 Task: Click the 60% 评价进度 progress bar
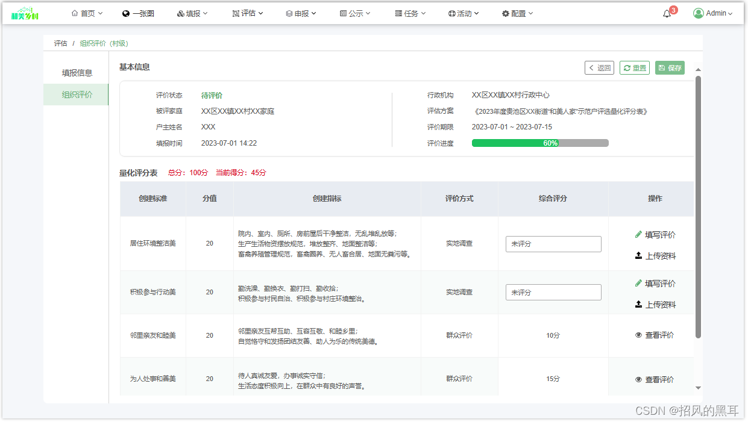(x=540, y=143)
